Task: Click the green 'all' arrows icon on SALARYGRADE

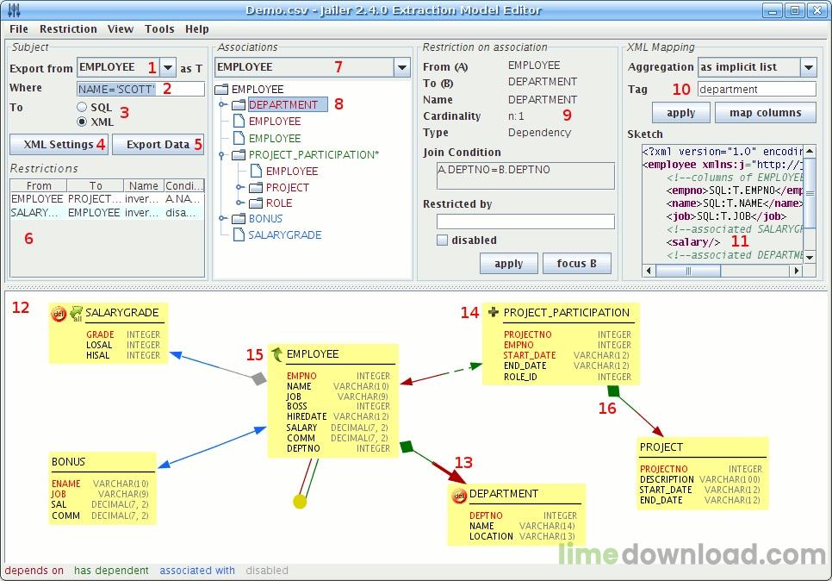Action: [77, 313]
